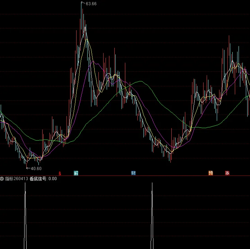Open the 涨 marker icon
This screenshot has height=249, width=250.
coord(227,173)
